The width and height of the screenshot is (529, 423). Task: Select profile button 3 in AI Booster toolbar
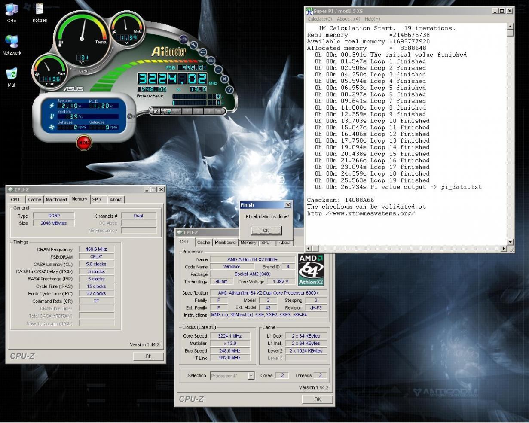(209, 111)
